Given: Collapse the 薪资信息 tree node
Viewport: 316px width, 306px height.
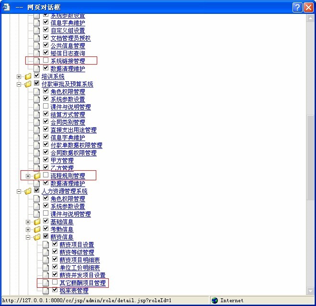Looking at the screenshot, I should pos(28,237).
